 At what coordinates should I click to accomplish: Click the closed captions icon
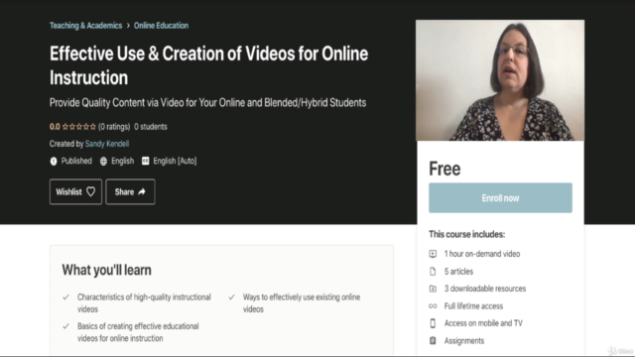click(146, 161)
